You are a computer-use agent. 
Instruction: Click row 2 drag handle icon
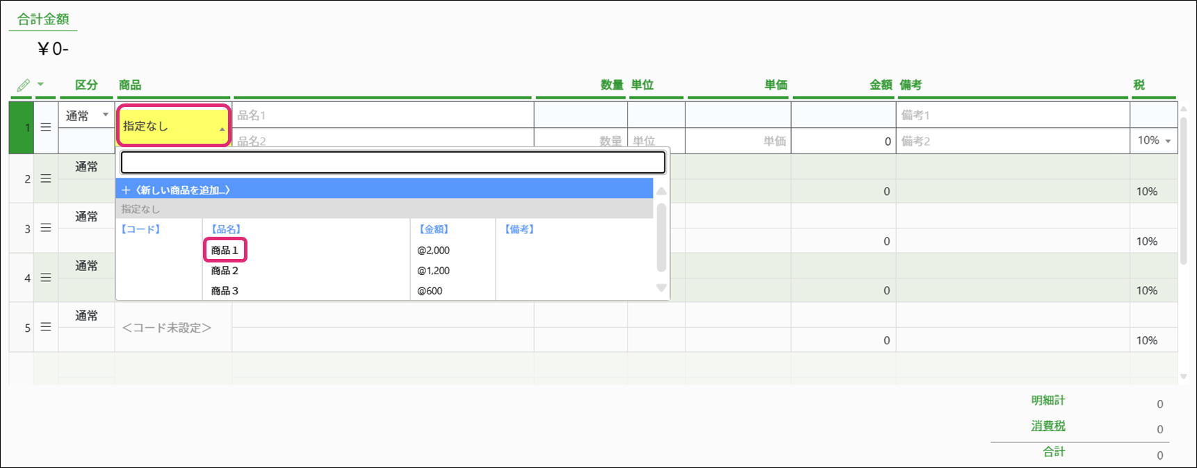(46, 179)
